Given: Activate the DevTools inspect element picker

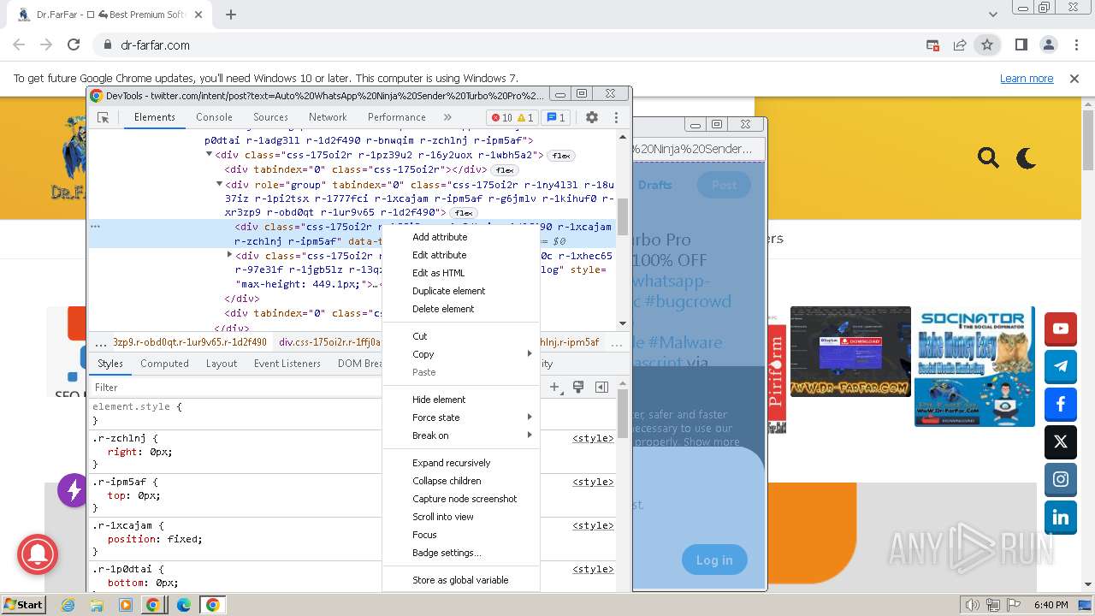Looking at the screenshot, I should 103,117.
